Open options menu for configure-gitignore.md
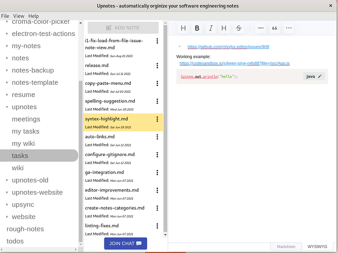338x253 pixels. 157,155
